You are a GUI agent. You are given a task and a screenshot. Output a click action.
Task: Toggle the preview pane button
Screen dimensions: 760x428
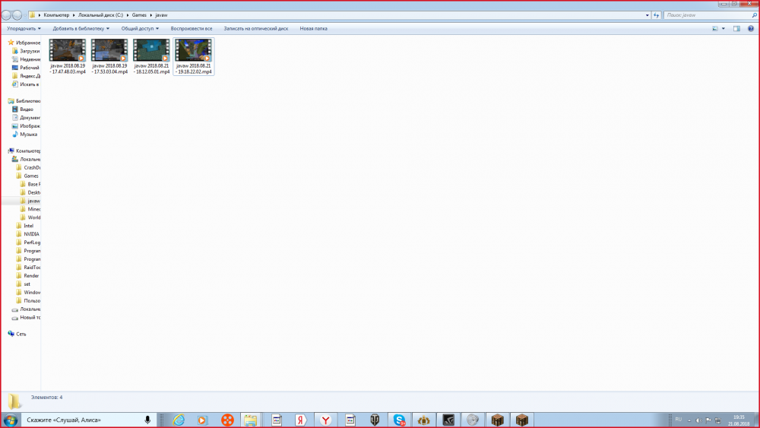(736, 29)
